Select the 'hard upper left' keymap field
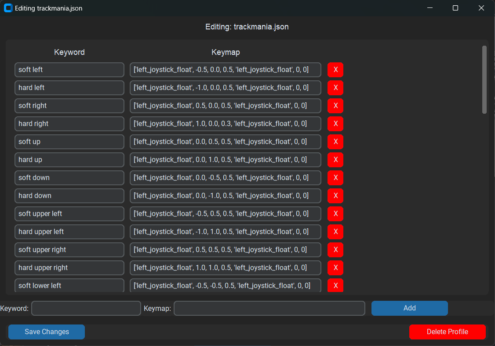The image size is (495, 346). point(226,231)
